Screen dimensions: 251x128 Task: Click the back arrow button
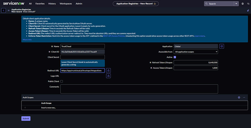[x=4, y=10]
